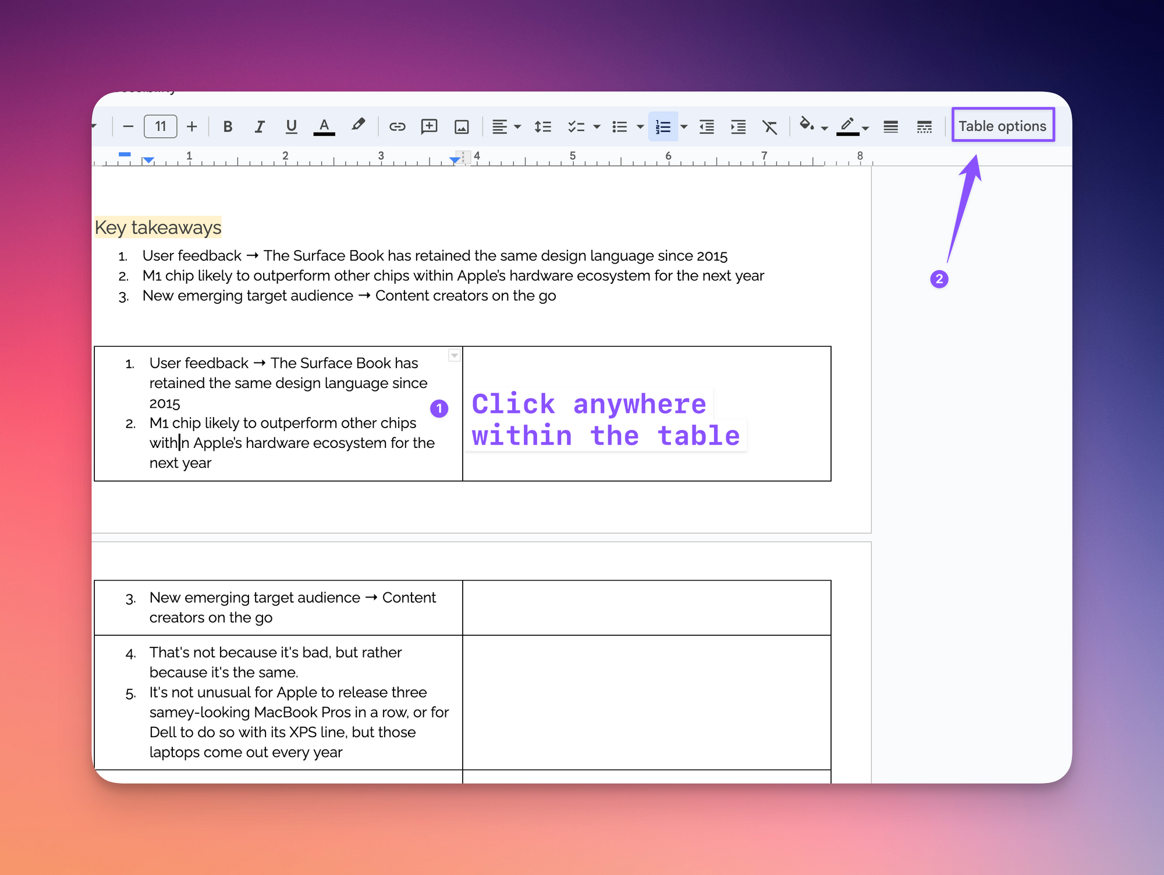Toggle italic formatting

tap(260, 126)
